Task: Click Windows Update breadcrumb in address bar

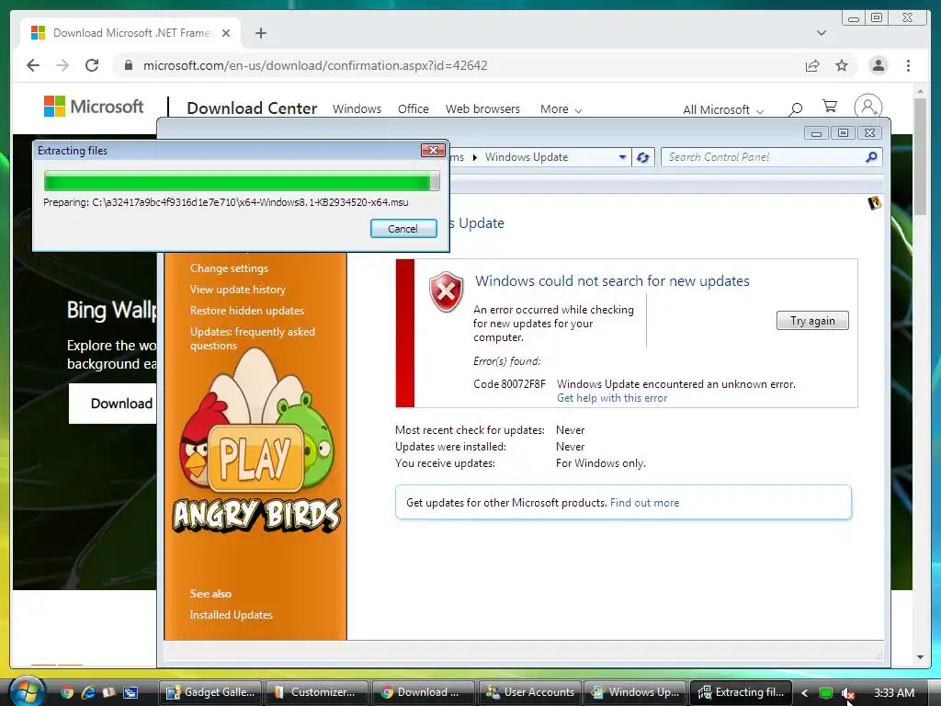Action: (527, 157)
